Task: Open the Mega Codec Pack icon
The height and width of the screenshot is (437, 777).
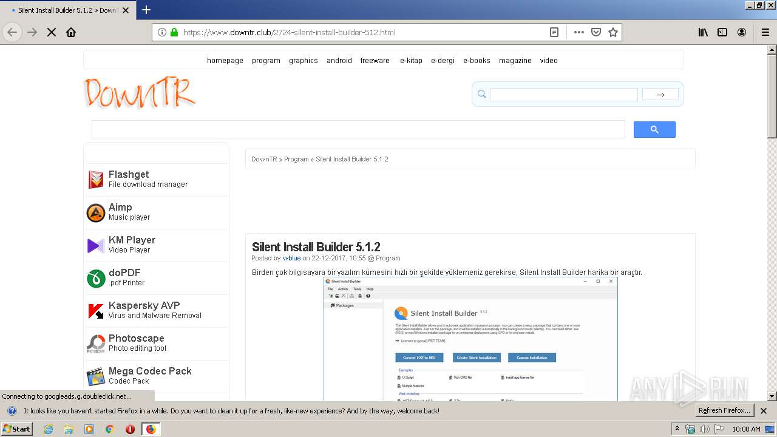Action: tap(96, 376)
